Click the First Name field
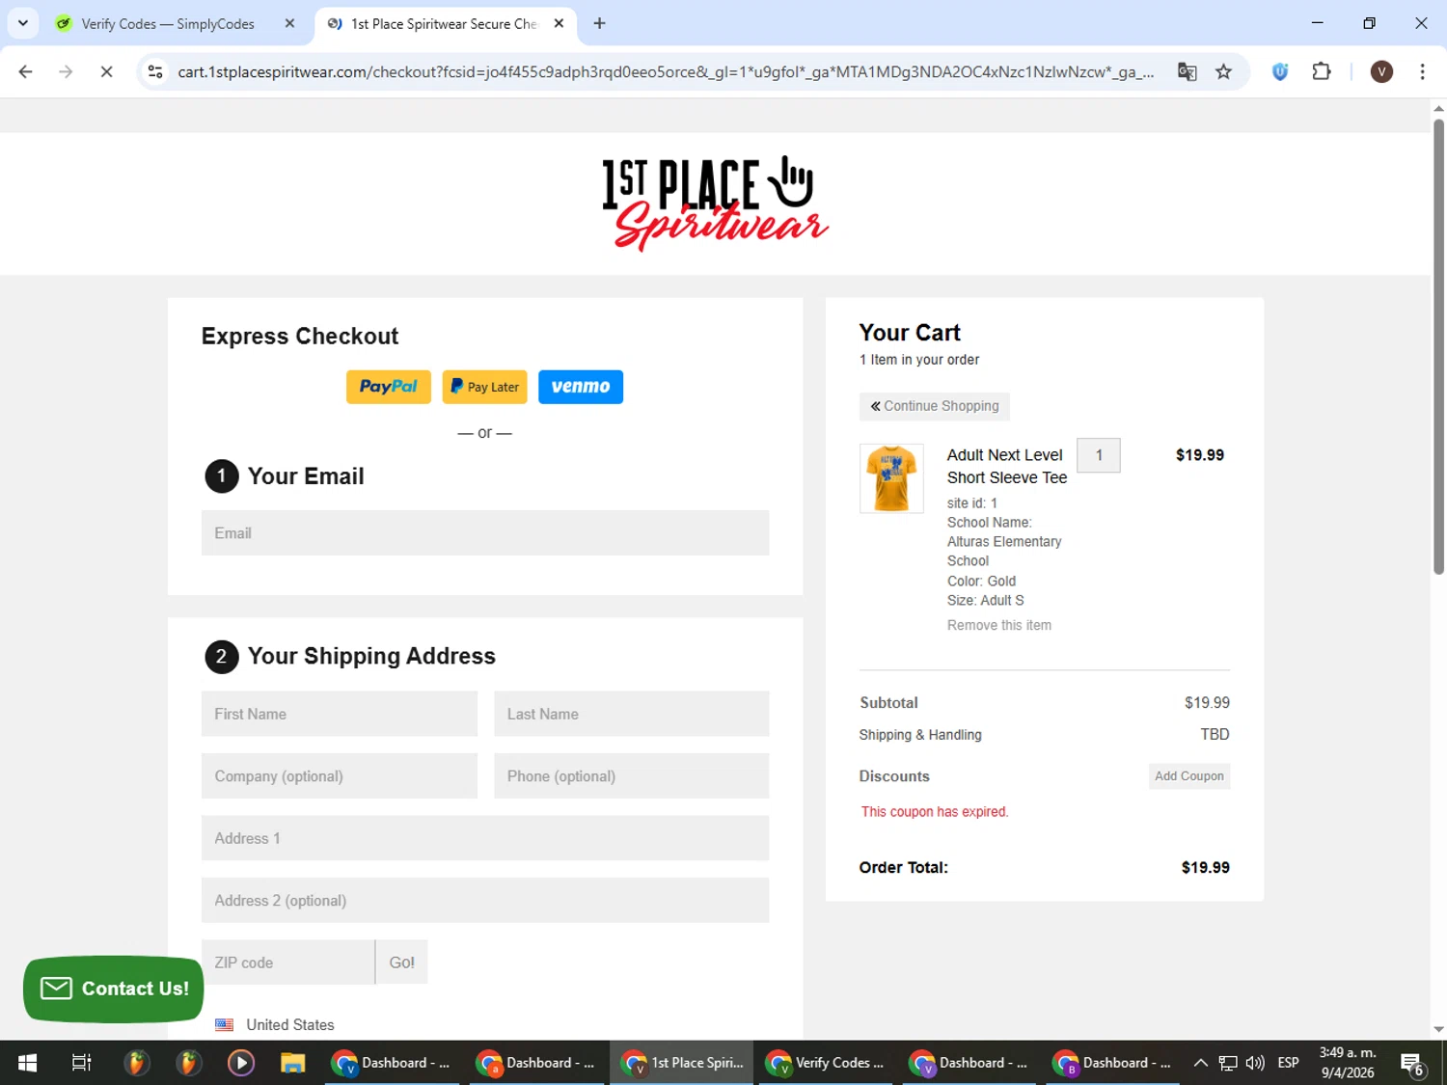 [x=340, y=714]
